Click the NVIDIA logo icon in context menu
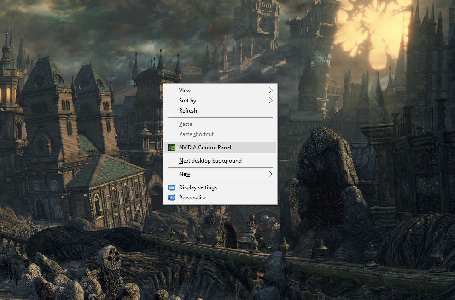The image size is (455, 300). pyautogui.click(x=172, y=147)
